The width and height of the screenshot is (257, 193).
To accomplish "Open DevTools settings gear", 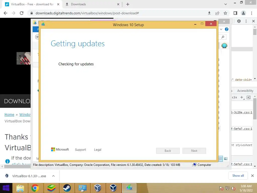I will (239, 21).
